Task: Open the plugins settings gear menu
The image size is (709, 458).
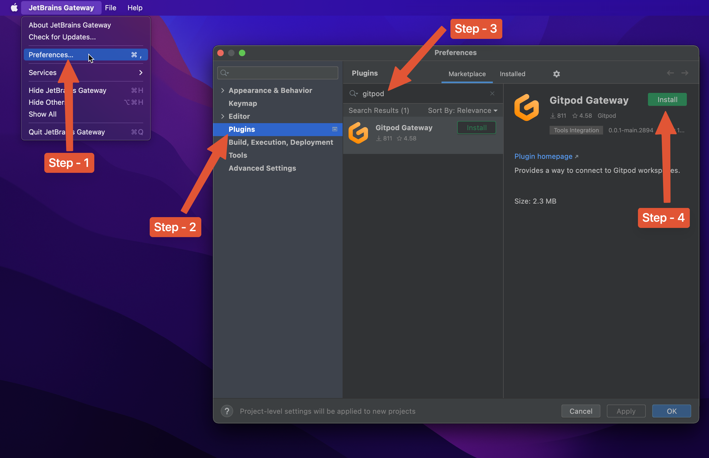Action: pyautogui.click(x=556, y=74)
